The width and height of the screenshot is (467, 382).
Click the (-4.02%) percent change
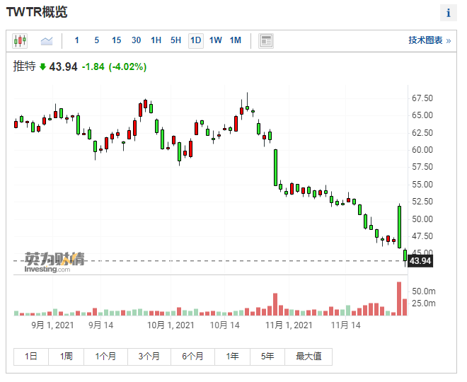point(128,66)
